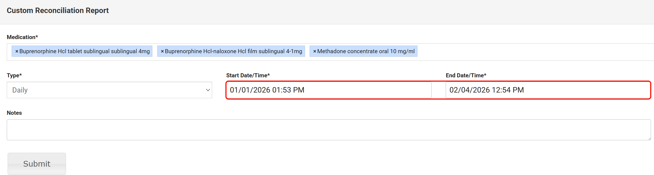Click the chevron arrow on Type dropdown

pos(208,90)
